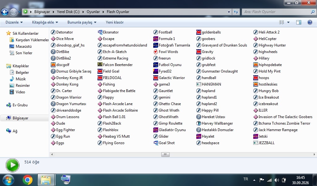The image size is (317, 186).
Task: Change the view layout icon
Action: [x=281, y=22]
